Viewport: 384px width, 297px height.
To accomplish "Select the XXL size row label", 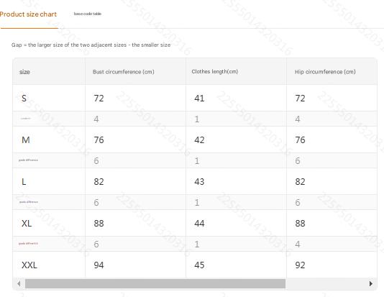I will [x=29, y=265].
